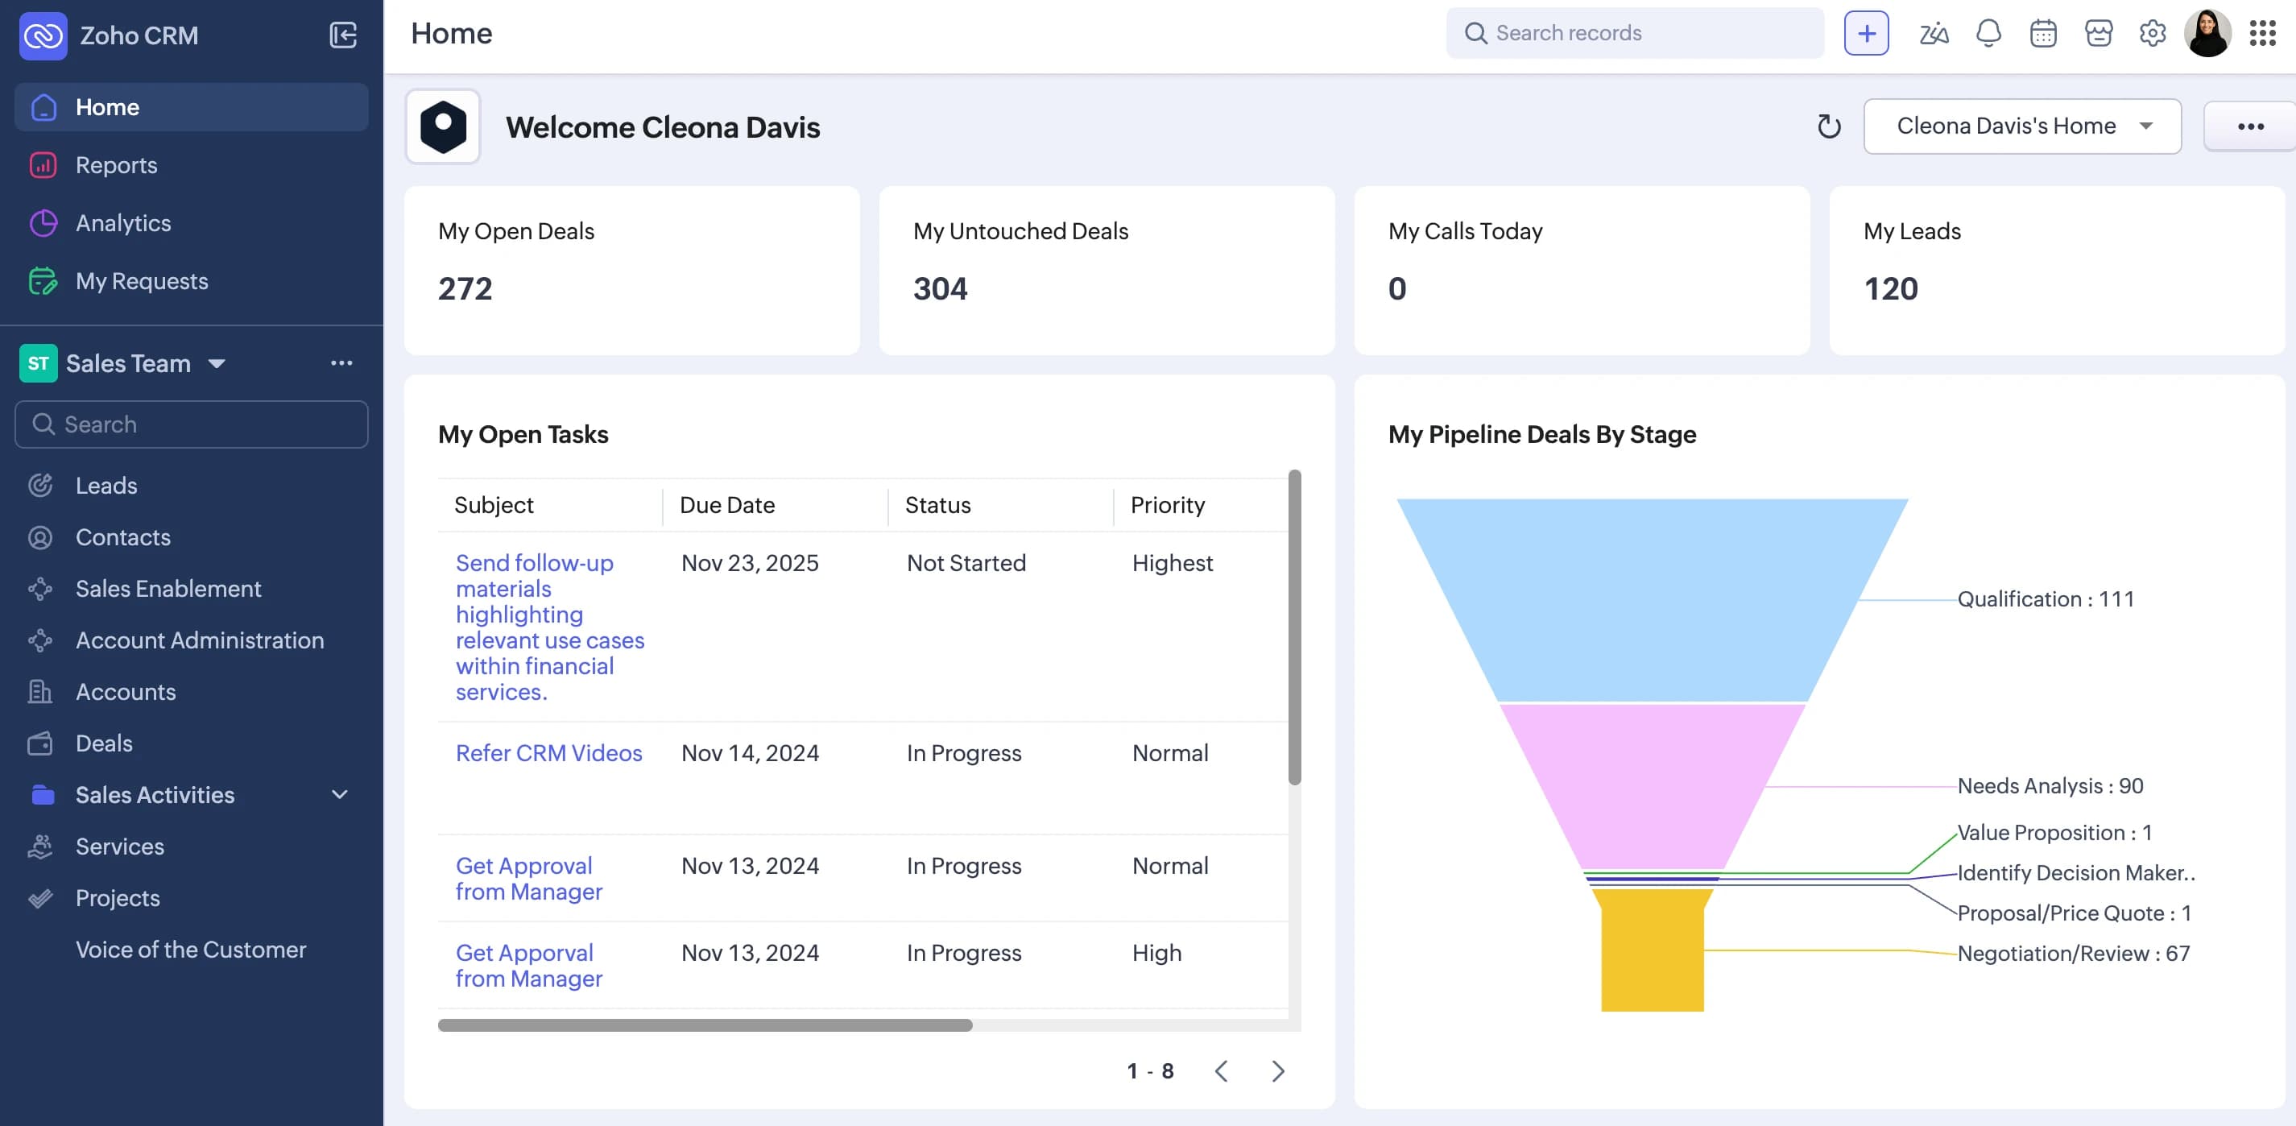Refresh the home dashboard
Screen dimensions: 2296x1126
click(x=1828, y=126)
